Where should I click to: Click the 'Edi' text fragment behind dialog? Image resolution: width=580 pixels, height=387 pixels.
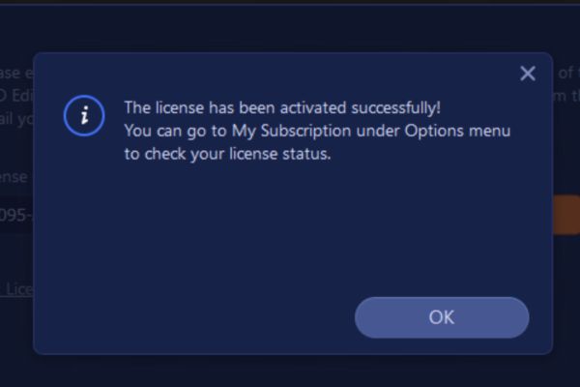17,96
